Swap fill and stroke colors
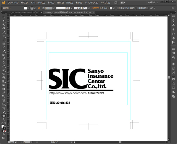The image size is (177, 144). click(x=5, y=123)
